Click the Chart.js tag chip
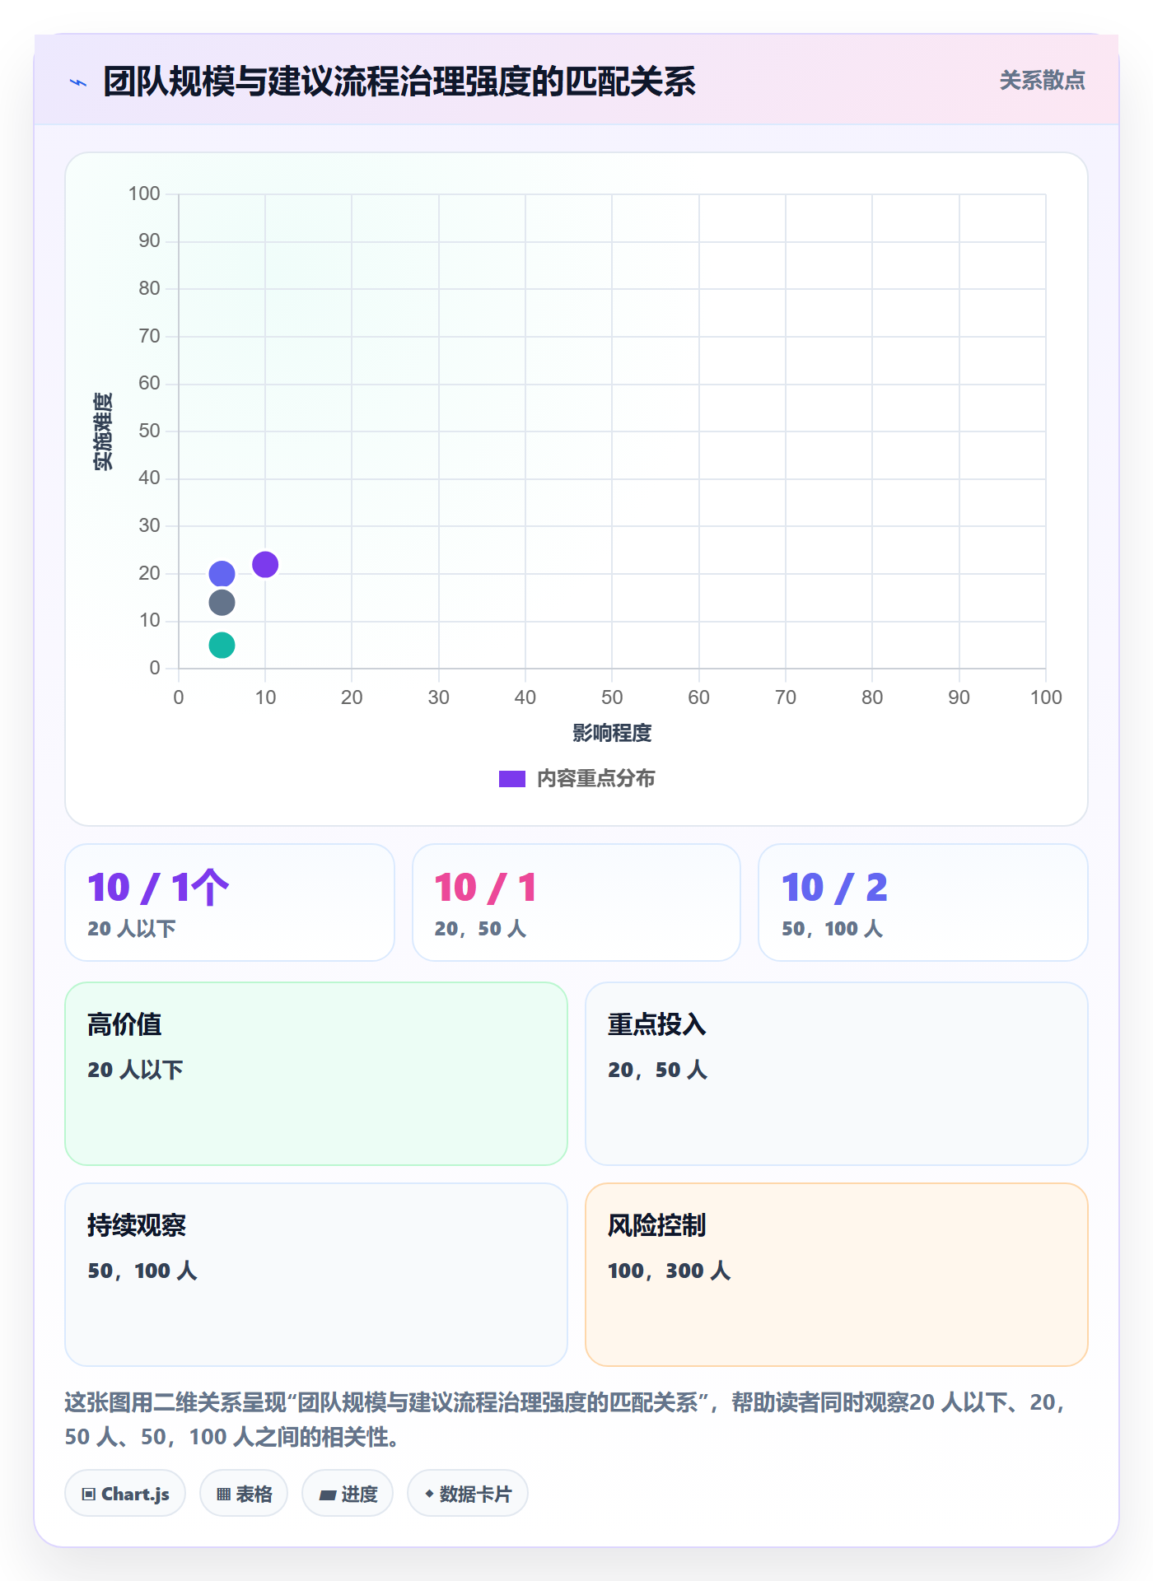Viewport: 1153px width, 1581px height. click(125, 1494)
